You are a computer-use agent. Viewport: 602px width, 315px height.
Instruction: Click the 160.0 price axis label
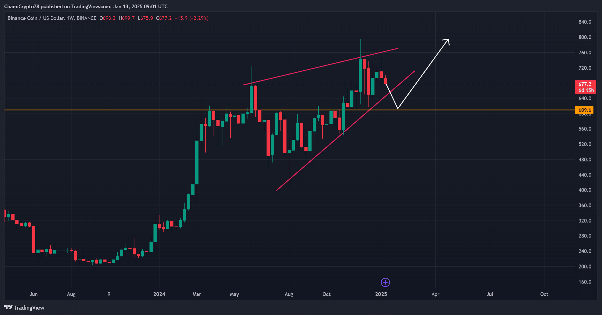[x=585, y=282]
